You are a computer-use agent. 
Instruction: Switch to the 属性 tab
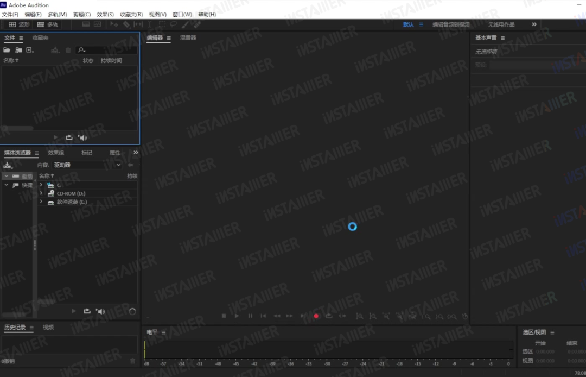click(114, 153)
